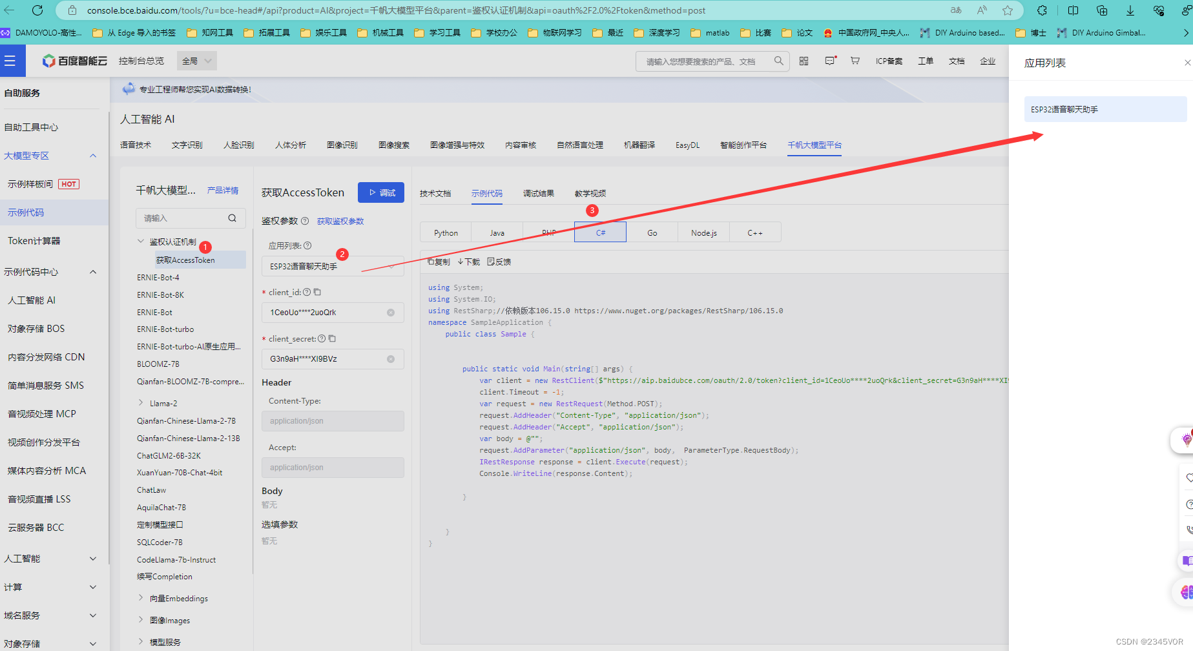Open the 文字识别 AI category tab

[187, 145]
